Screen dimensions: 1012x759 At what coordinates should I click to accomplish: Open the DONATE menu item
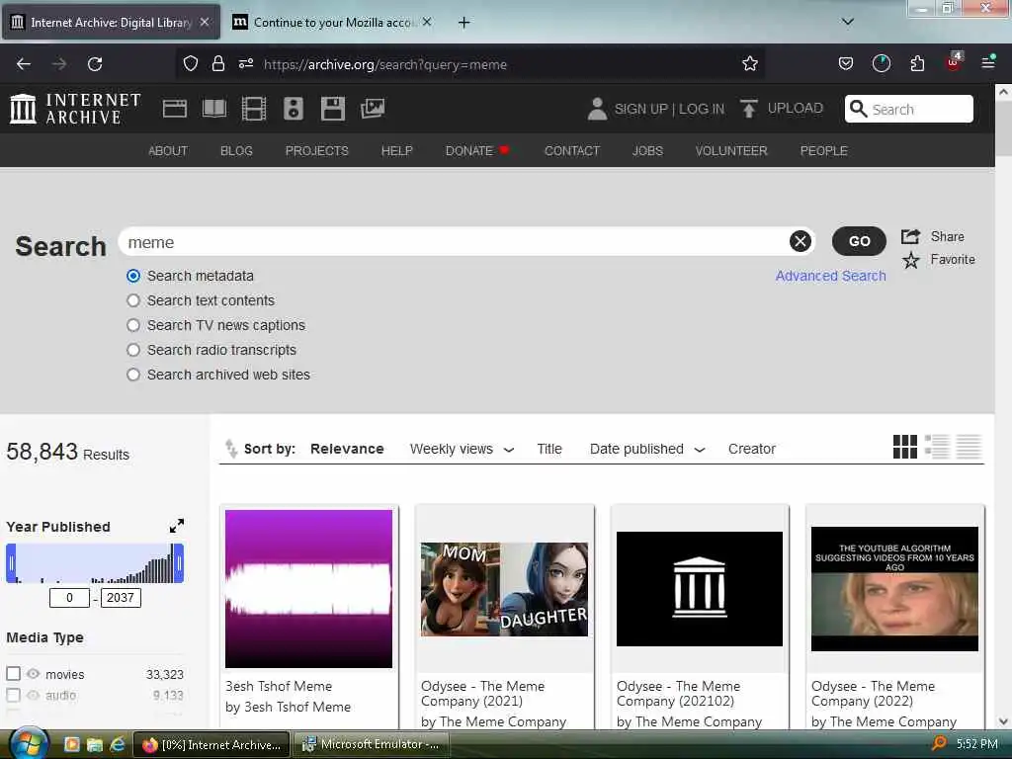click(x=477, y=150)
